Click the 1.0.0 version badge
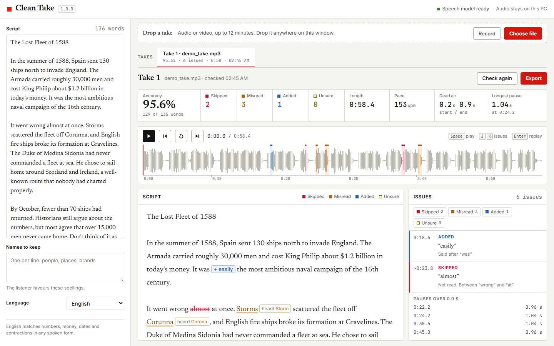554x346 pixels. click(x=67, y=9)
